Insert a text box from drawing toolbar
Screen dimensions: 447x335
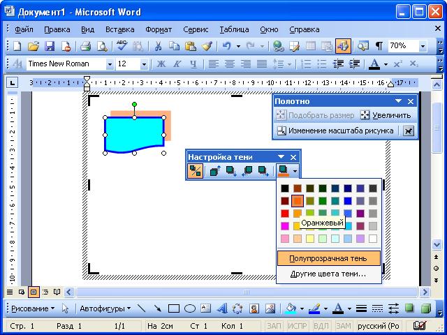point(206,308)
